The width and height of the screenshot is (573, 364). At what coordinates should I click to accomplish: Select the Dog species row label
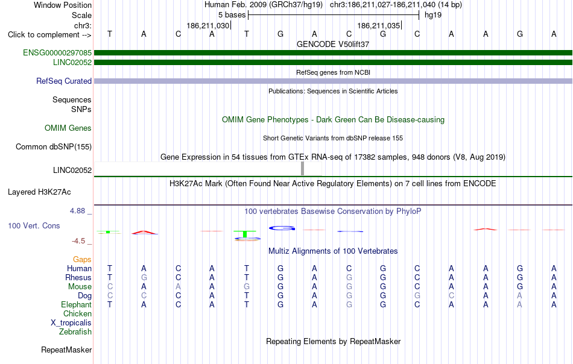(85, 296)
